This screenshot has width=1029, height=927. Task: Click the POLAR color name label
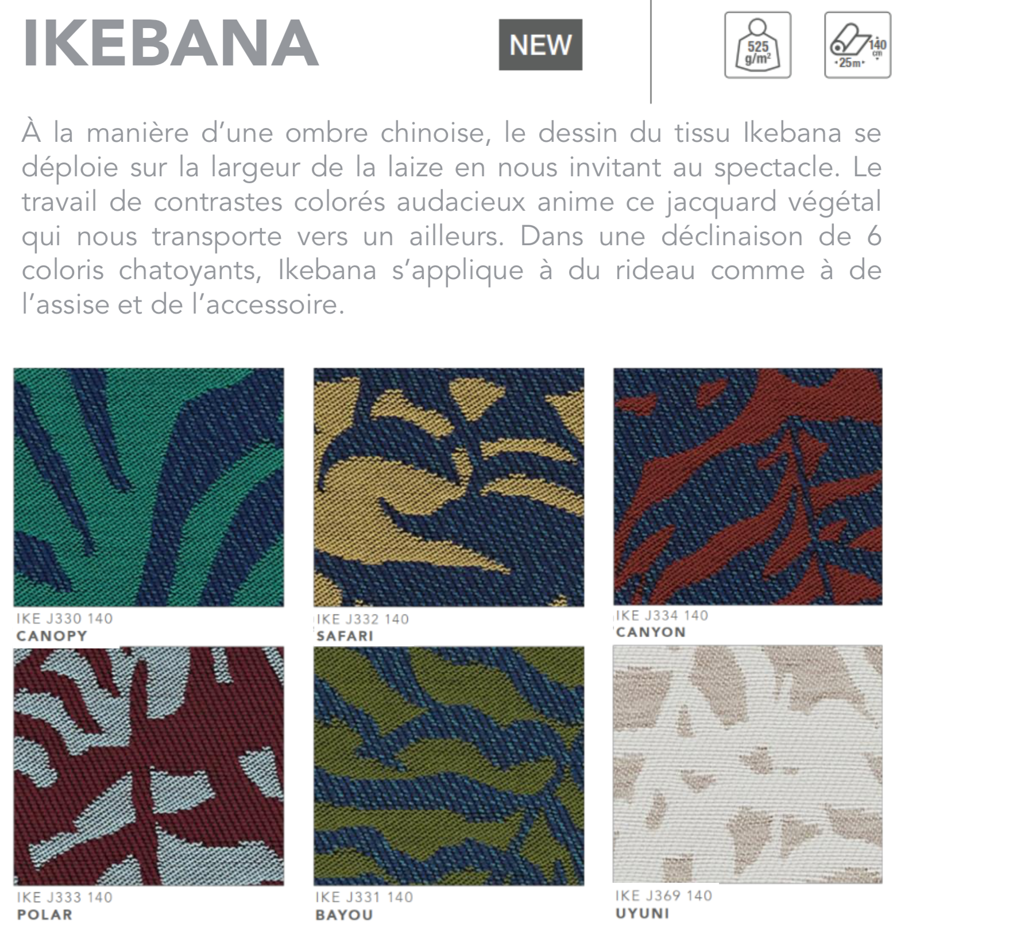pos(45,914)
